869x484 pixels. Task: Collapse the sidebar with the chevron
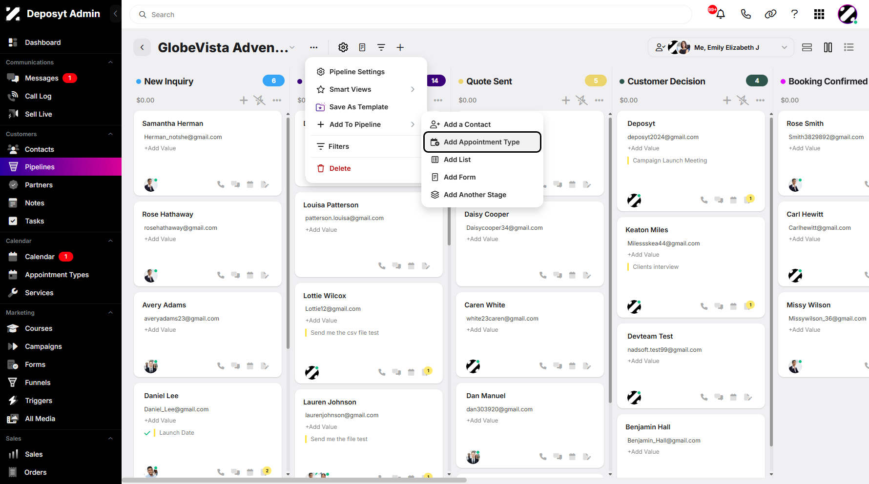click(x=115, y=14)
